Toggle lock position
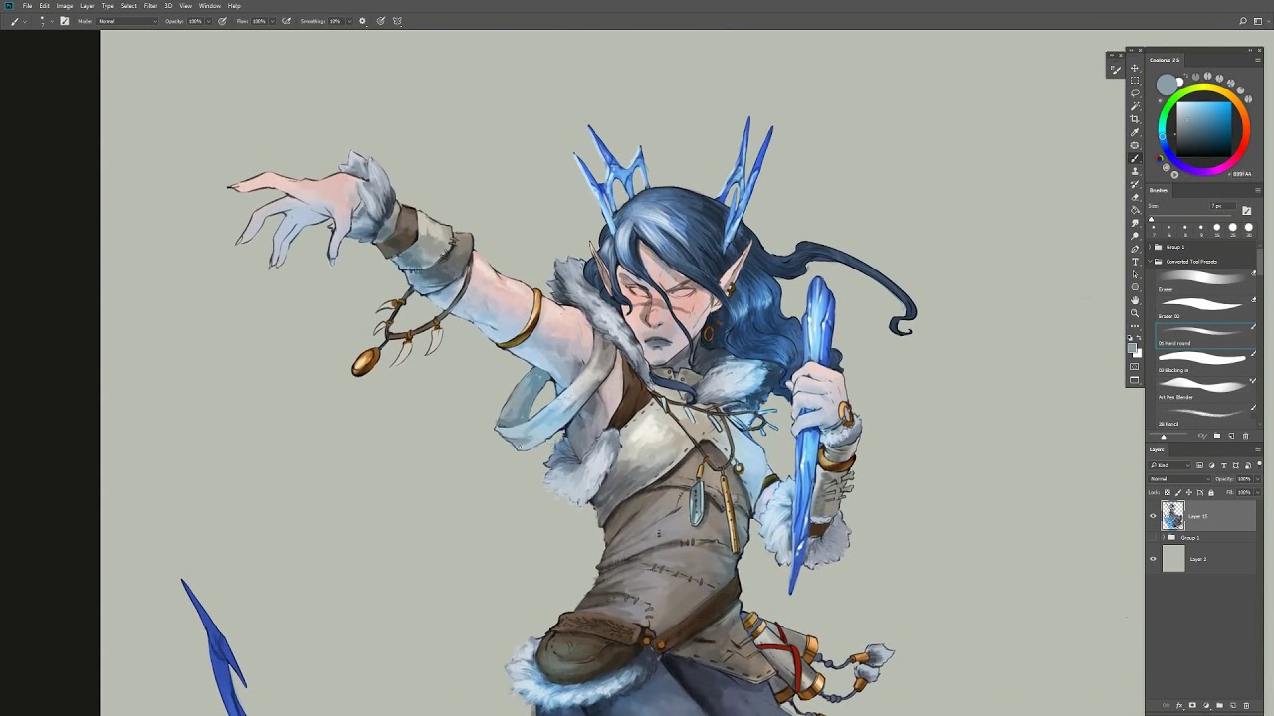The width and height of the screenshot is (1274, 716). coord(1189,492)
